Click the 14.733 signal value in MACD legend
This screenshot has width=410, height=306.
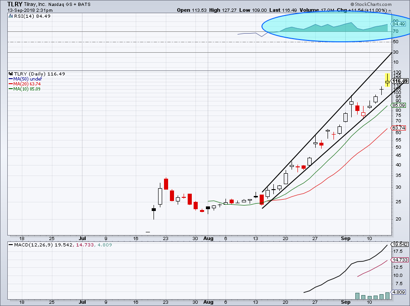coord(85,245)
